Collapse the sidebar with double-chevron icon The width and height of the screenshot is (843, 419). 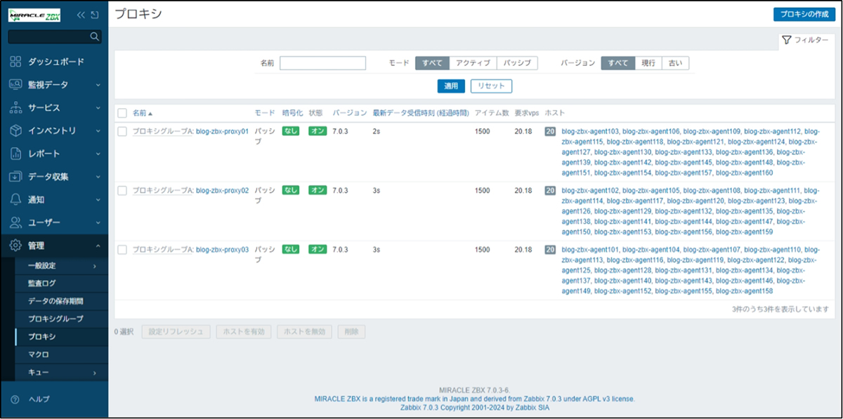pos(81,15)
